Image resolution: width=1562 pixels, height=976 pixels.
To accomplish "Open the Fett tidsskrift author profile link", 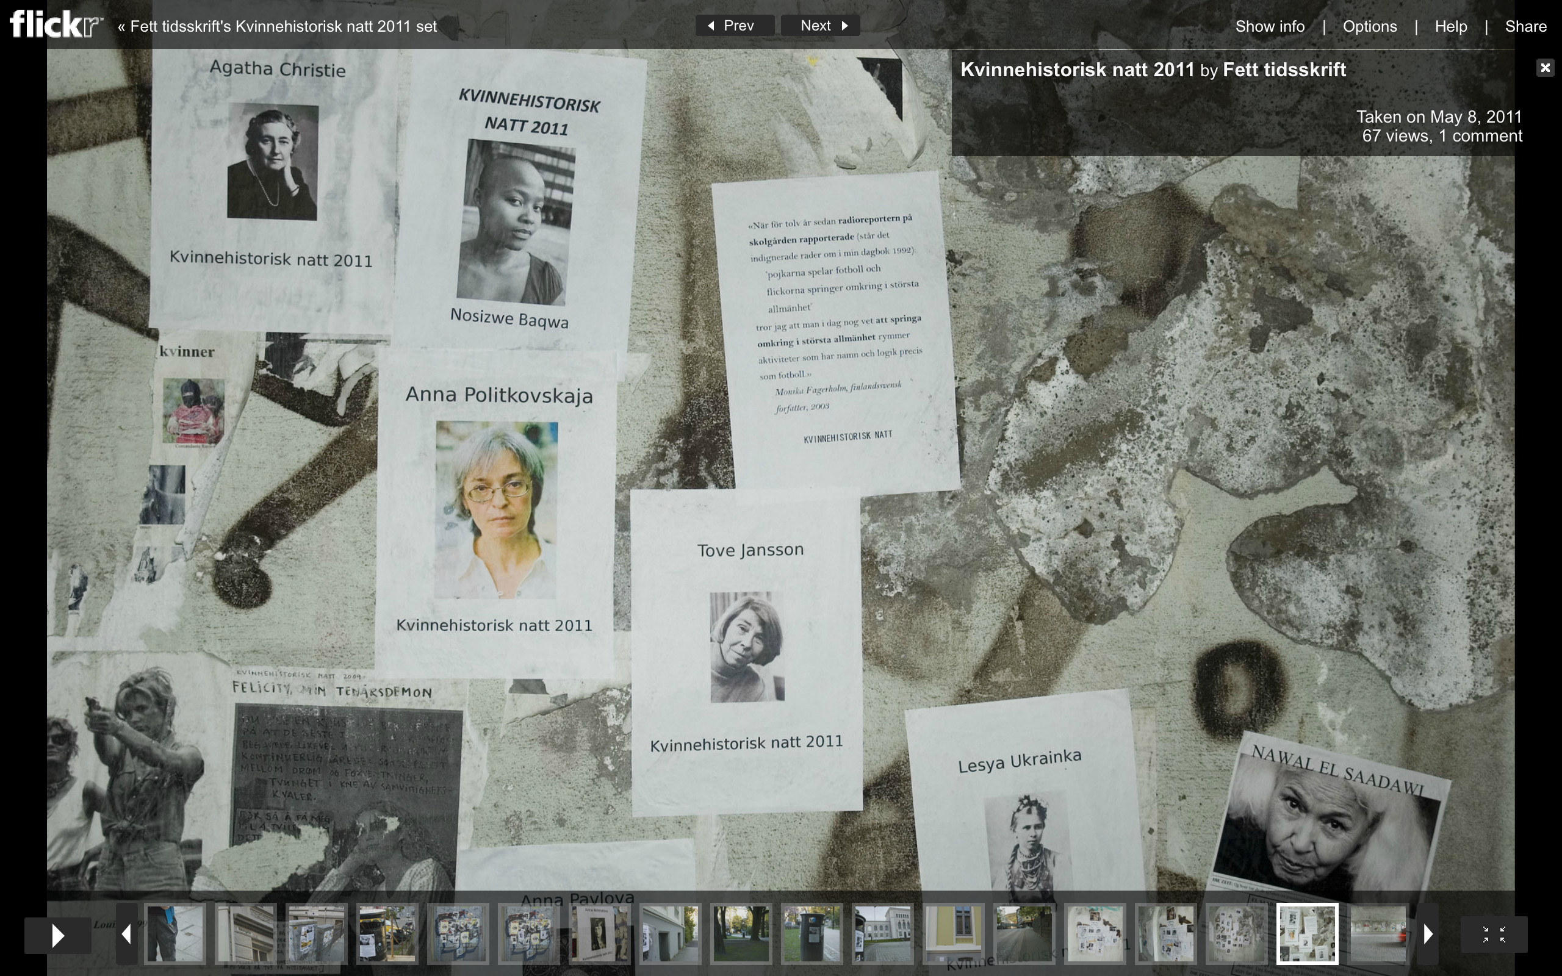I will coord(1284,70).
